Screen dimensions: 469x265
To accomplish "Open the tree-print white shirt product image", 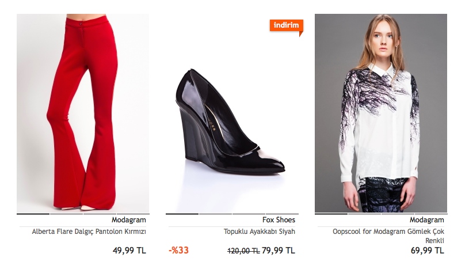I will 381,113.
